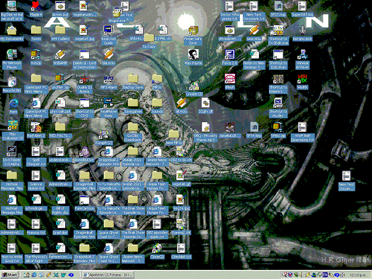Select the Maple 6 shortcut
Viewport: 372px width, 279px height.
(36, 7)
